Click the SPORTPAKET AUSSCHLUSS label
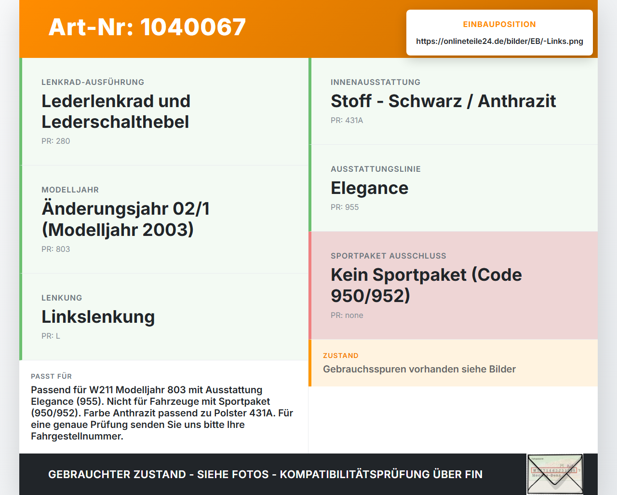 (389, 256)
